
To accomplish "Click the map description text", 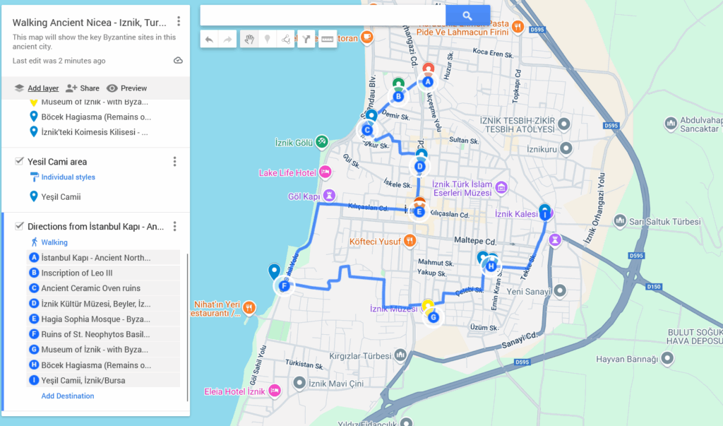I will [94, 42].
